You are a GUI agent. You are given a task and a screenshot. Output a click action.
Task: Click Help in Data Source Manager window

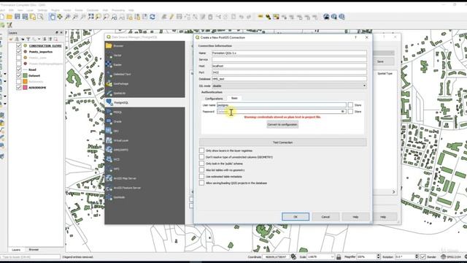coord(383,217)
